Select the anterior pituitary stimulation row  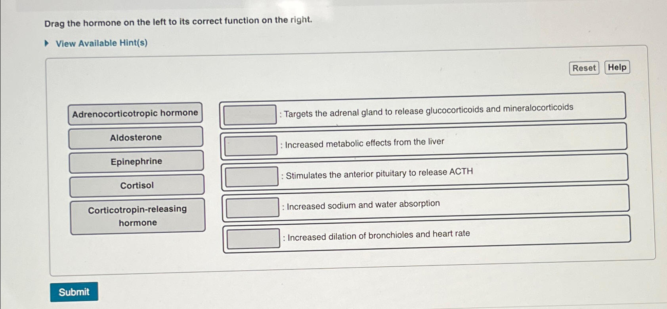(x=377, y=172)
